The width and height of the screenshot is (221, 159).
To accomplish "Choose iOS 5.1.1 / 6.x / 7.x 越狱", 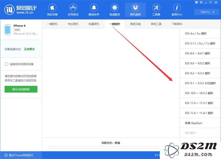I will point(200,43).
